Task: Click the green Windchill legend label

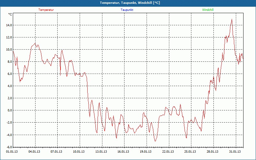Action: [208, 10]
